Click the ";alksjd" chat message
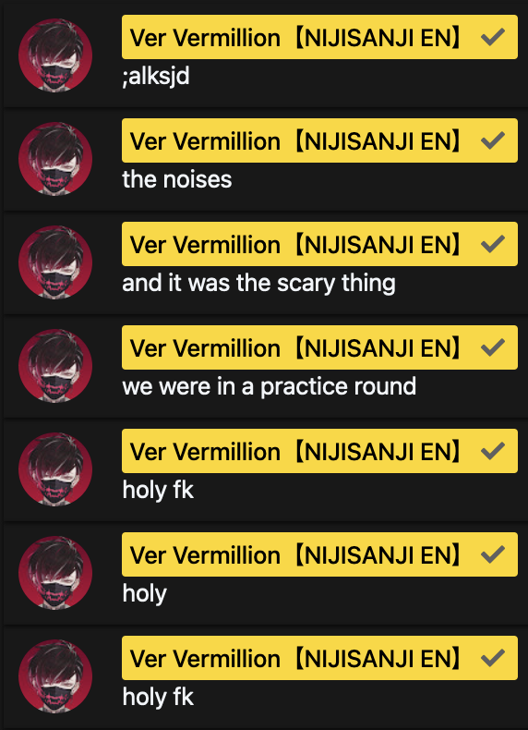 156,76
